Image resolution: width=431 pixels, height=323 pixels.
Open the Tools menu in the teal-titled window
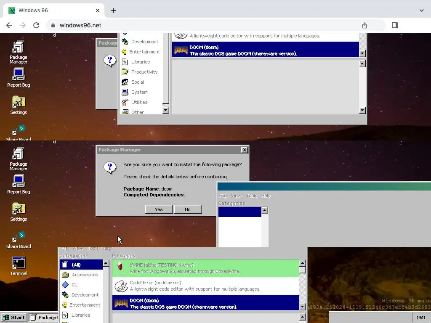[252, 196]
